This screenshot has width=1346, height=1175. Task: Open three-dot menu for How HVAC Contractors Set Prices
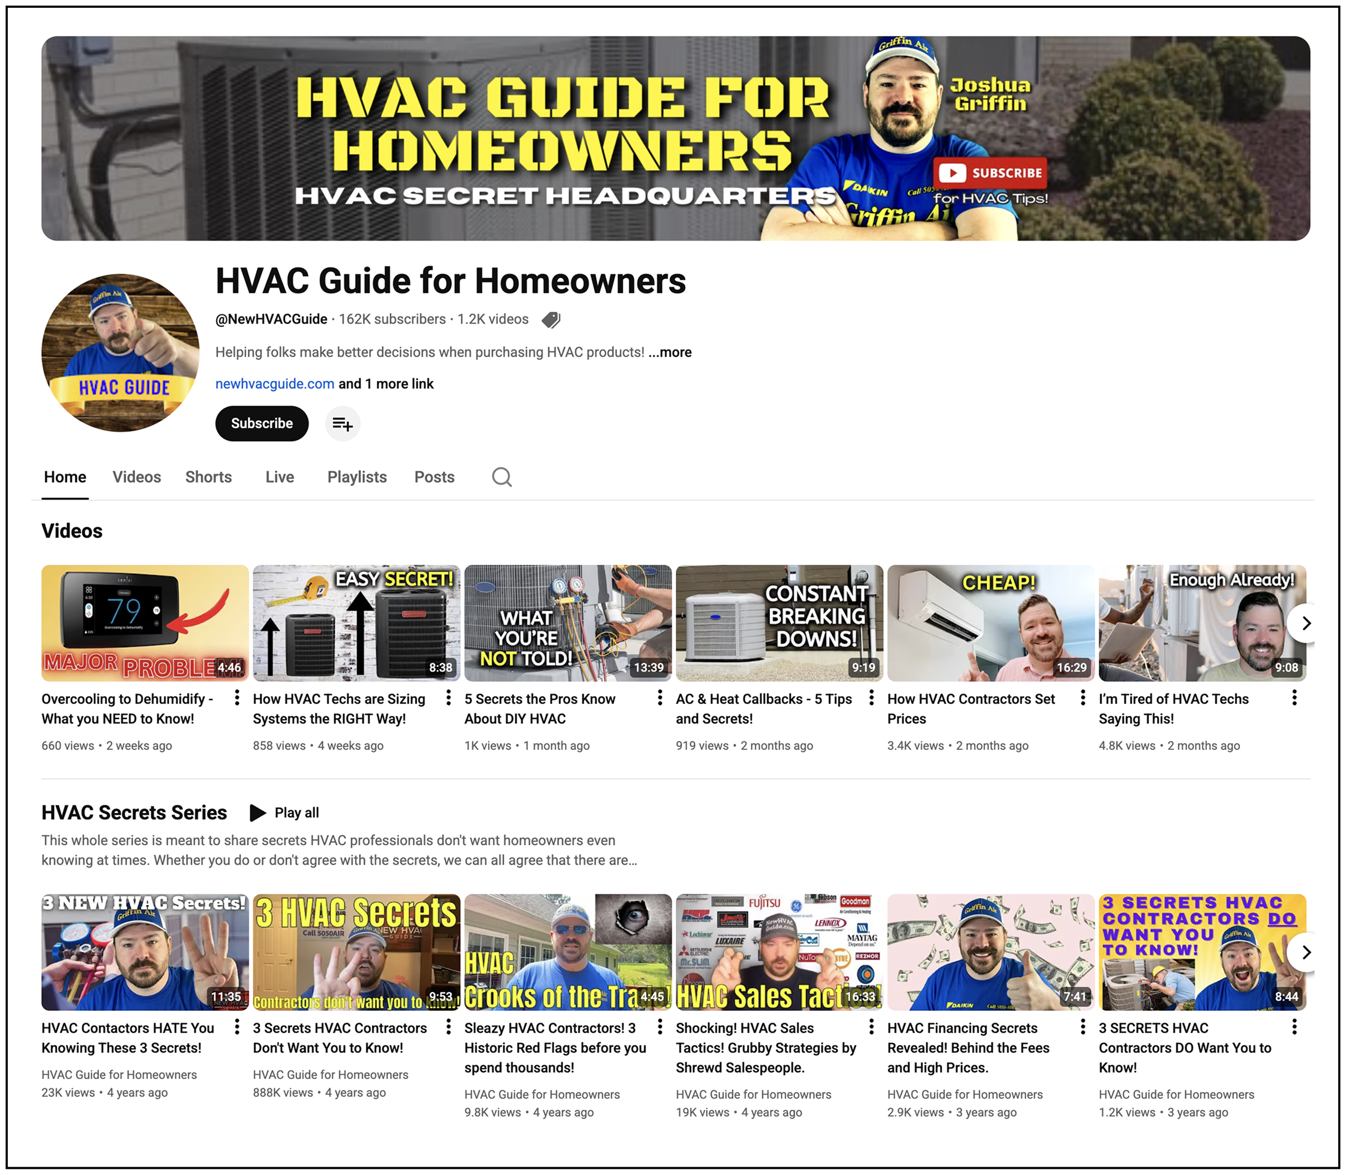pyautogui.click(x=1082, y=698)
